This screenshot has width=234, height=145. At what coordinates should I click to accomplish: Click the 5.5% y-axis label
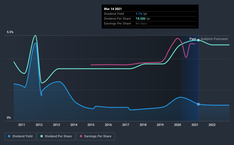pyautogui.click(x=10, y=32)
